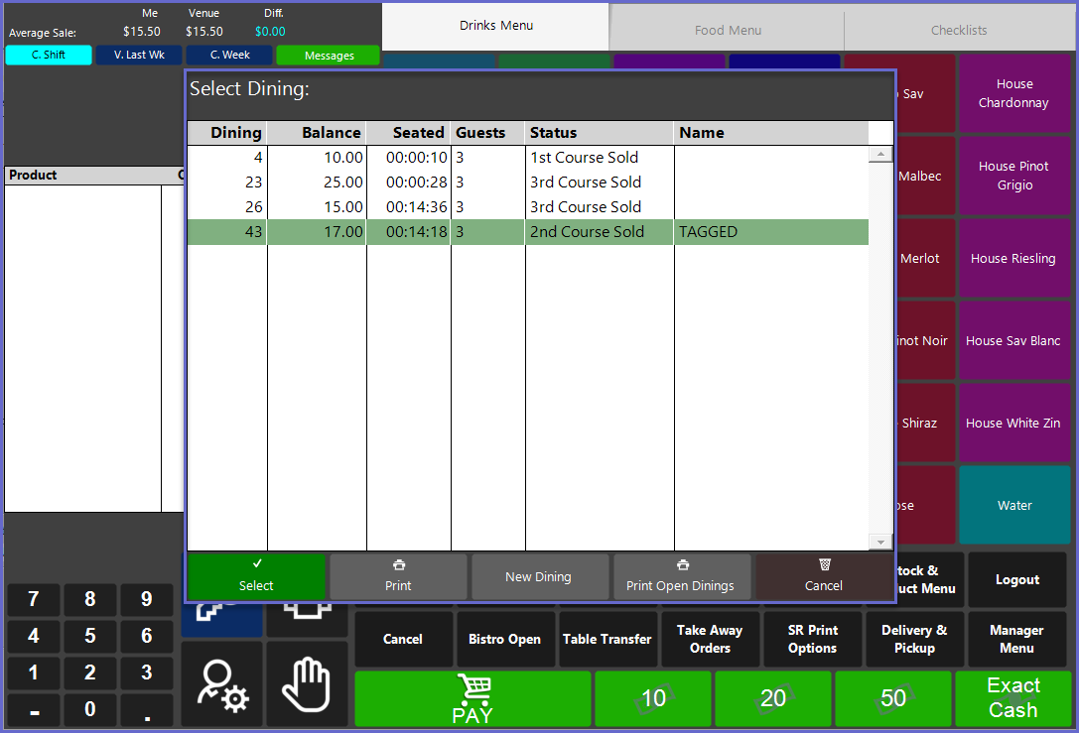1079x733 pixels.
Task: Switch to the Food Menu tab
Action: (x=728, y=30)
